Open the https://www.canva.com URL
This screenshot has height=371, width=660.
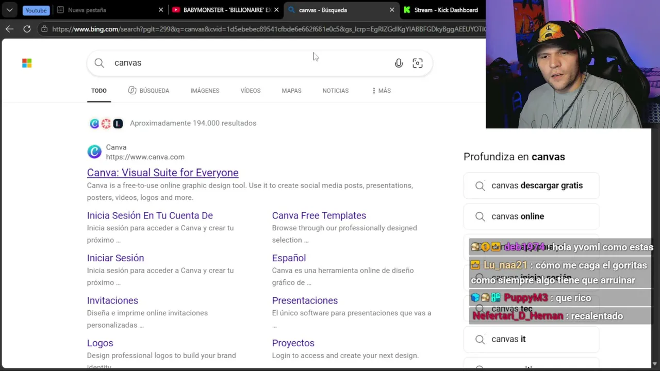145,157
